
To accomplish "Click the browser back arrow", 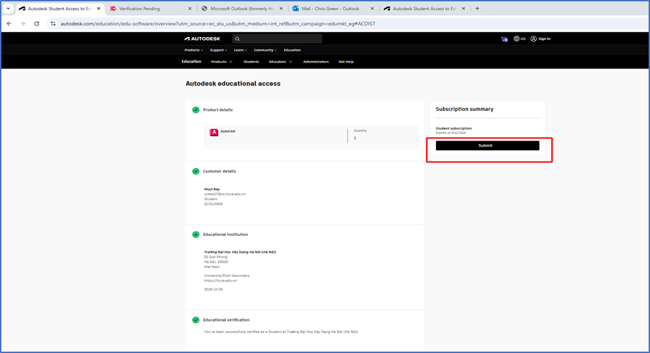I will click(x=9, y=23).
